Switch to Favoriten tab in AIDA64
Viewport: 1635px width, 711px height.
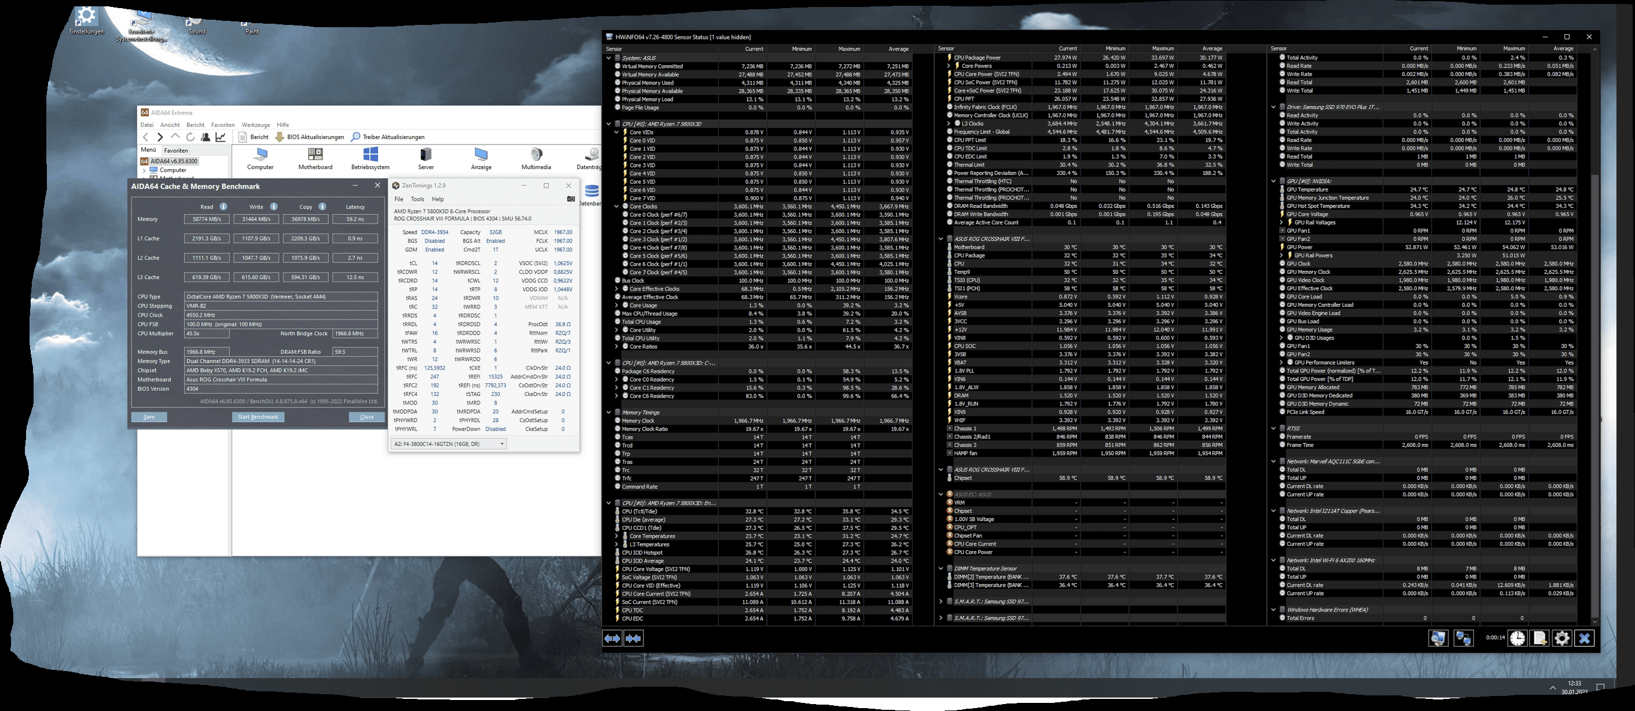176,151
